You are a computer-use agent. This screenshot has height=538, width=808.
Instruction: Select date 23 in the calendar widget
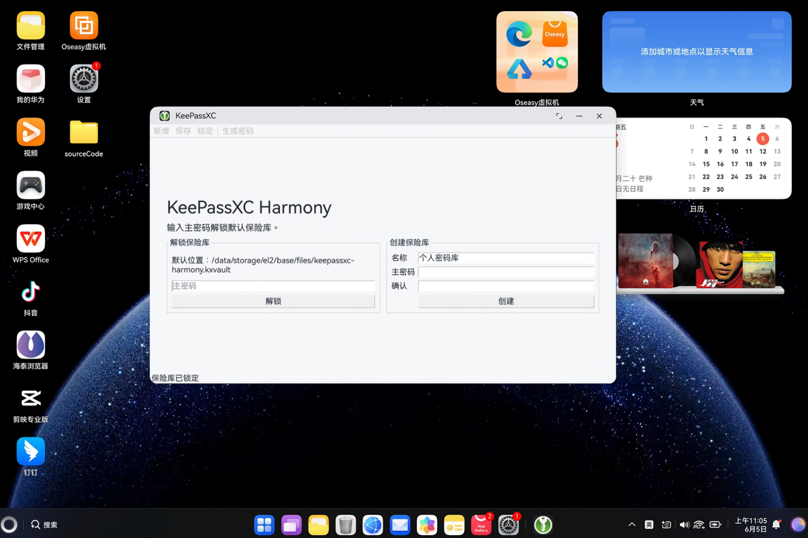(x=720, y=177)
